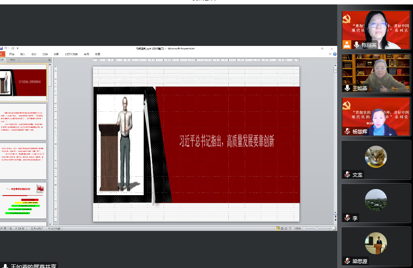Open the Customize Quick Access Toolbar dropdown
This screenshot has height=268, width=413.
point(17,49)
